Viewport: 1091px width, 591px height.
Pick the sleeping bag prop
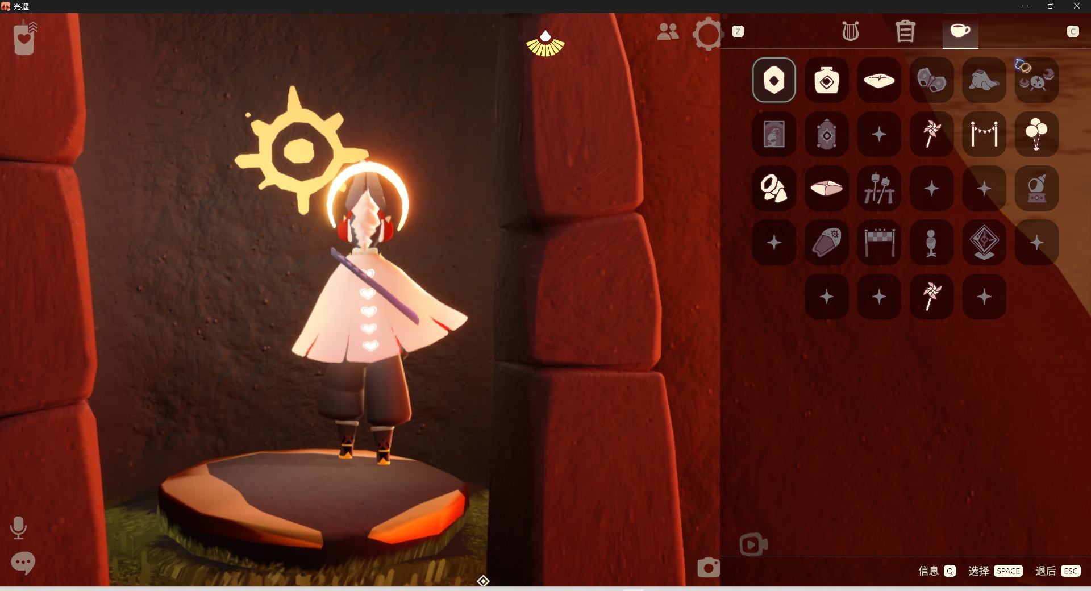click(827, 243)
